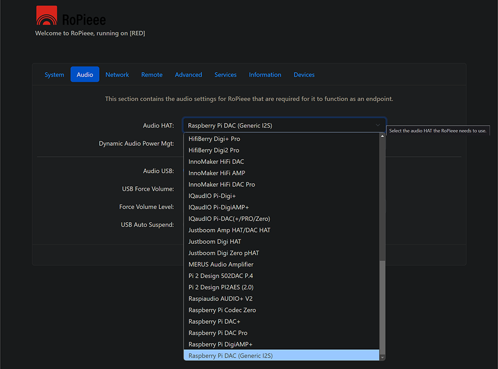Screen dimensions: 498x369
Task: Collapse the Audio HAT dropdown chevron
Action: (378, 126)
